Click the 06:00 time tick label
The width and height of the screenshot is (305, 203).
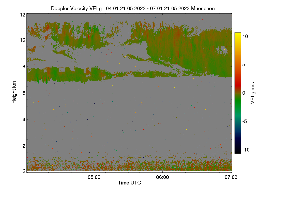(162, 177)
